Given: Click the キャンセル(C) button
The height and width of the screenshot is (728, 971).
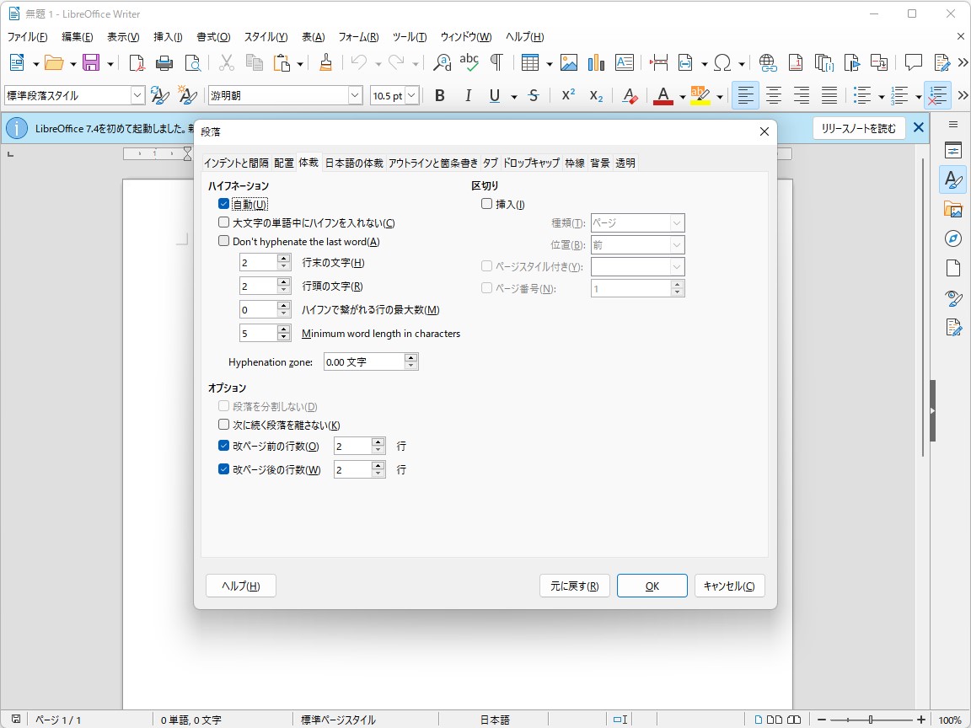Looking at the screenshot, I should [x=729, y=586].
